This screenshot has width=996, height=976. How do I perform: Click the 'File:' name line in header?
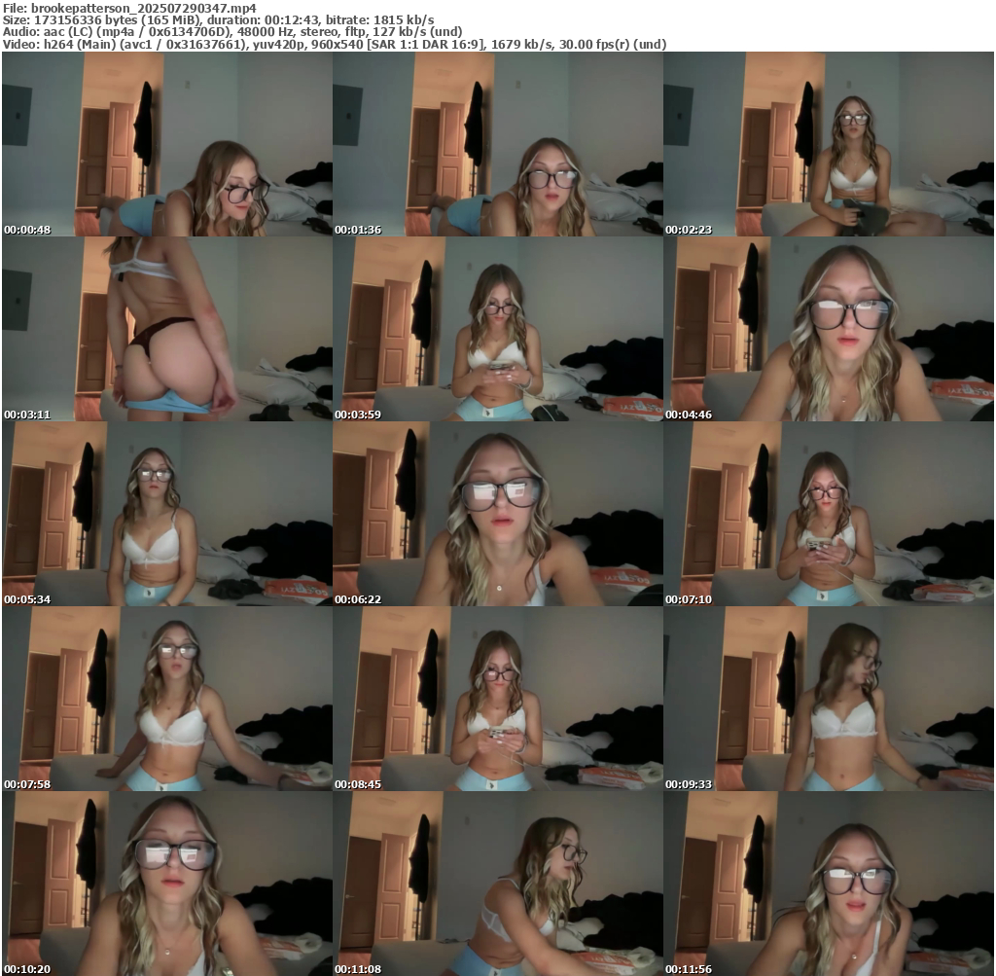pos(129,8)
